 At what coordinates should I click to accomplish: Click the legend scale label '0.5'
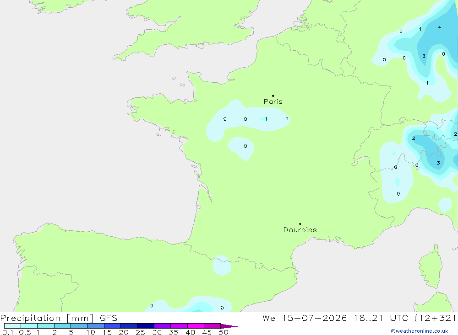(x=25, y=332)
